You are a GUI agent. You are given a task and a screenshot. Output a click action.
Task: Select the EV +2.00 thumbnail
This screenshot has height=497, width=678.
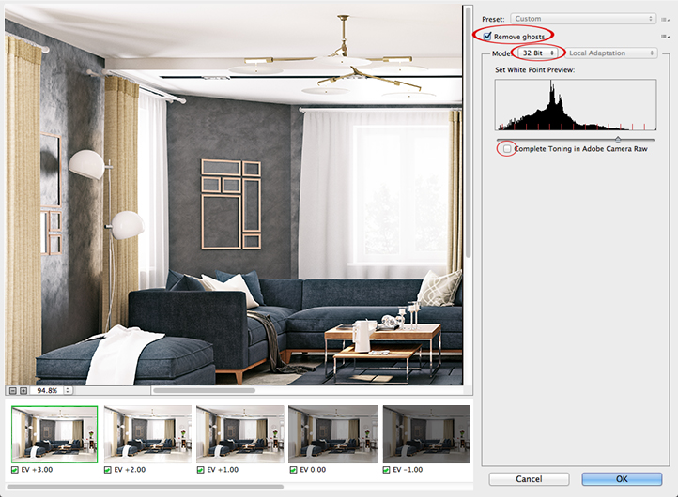[x=147, y=434]
